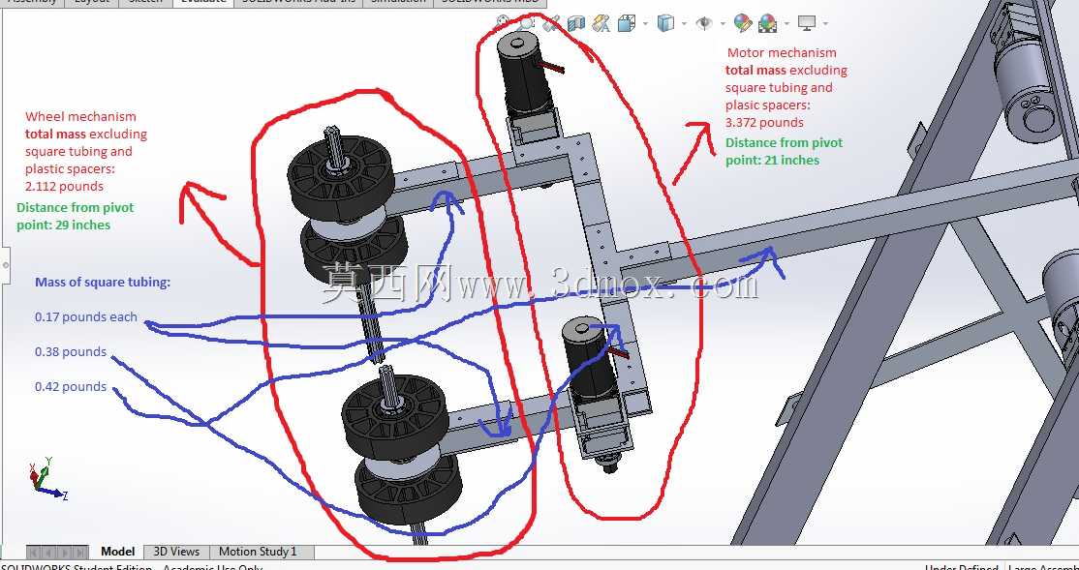
Task: Click the Dynamic Annotation Views icon
Action: (601, 24)
